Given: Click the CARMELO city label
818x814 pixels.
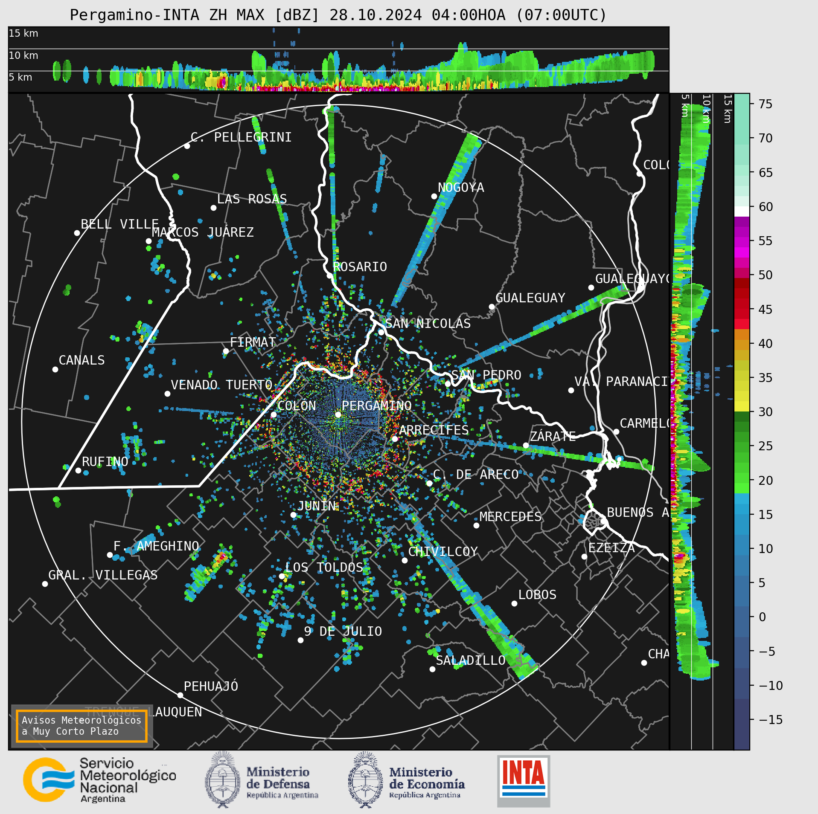Looking at the screenshot, I should pos(644,423).
